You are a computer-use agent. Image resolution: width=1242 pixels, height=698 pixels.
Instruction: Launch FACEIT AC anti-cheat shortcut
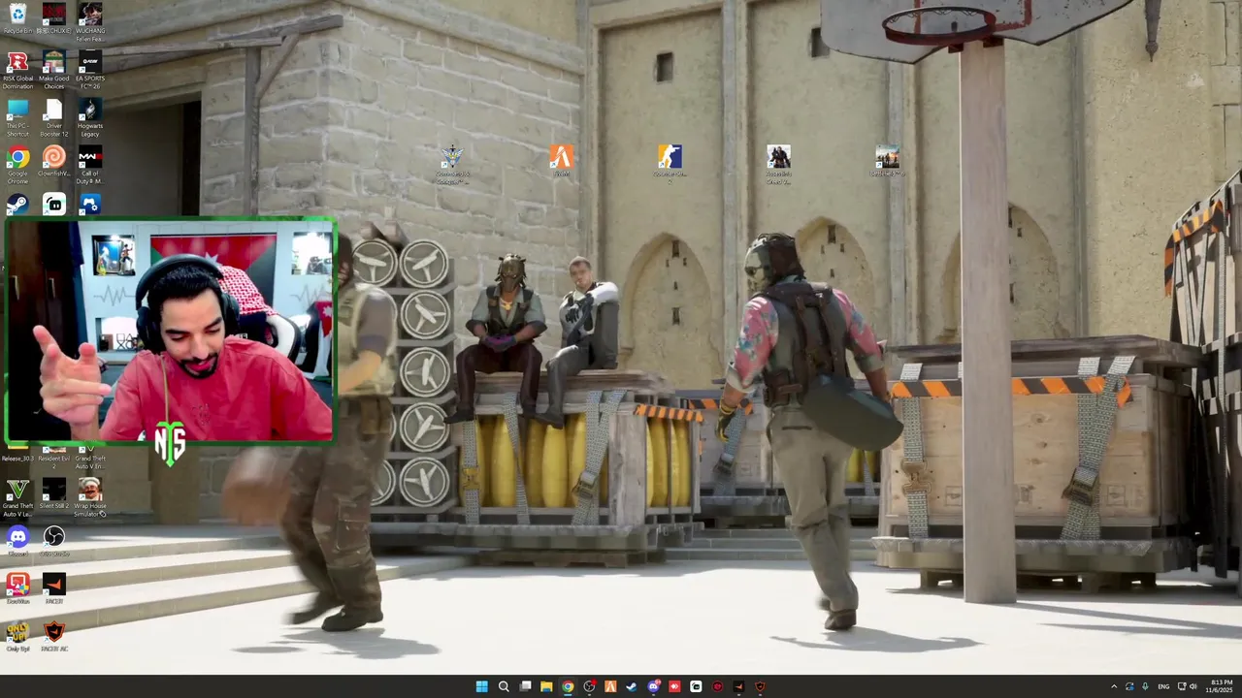click(x=54, y=636)
